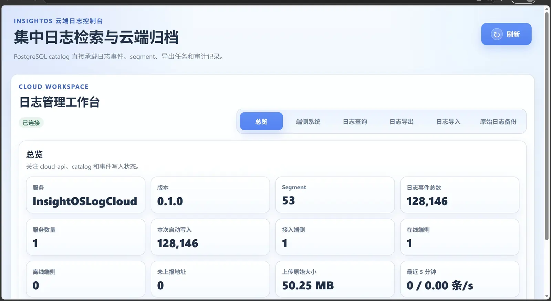551x301 pixels.
Task: Click the 服务数量 card label
Action: 44,230
